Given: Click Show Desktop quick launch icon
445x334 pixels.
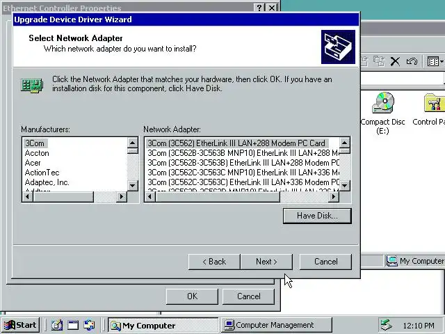Looking at the screenshot, I should [56, 325].
